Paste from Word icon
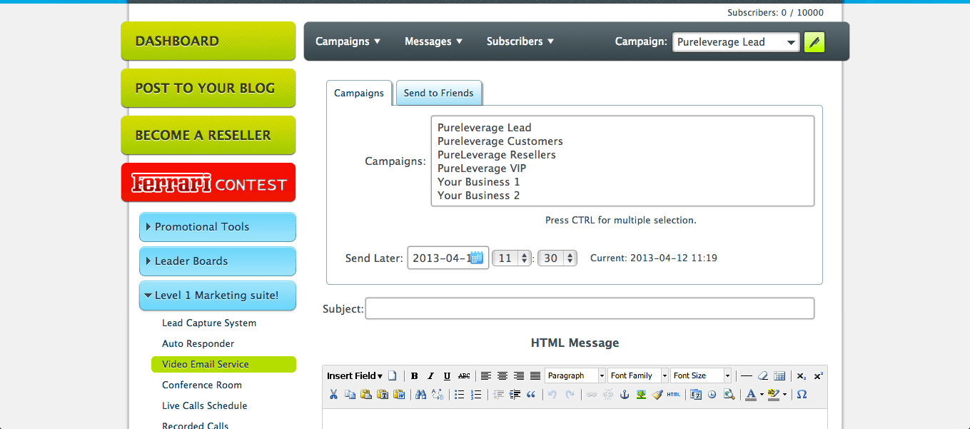 tap(399, 394)
